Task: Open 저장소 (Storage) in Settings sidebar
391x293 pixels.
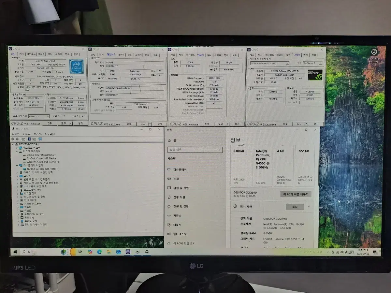Action: [178, 215]
